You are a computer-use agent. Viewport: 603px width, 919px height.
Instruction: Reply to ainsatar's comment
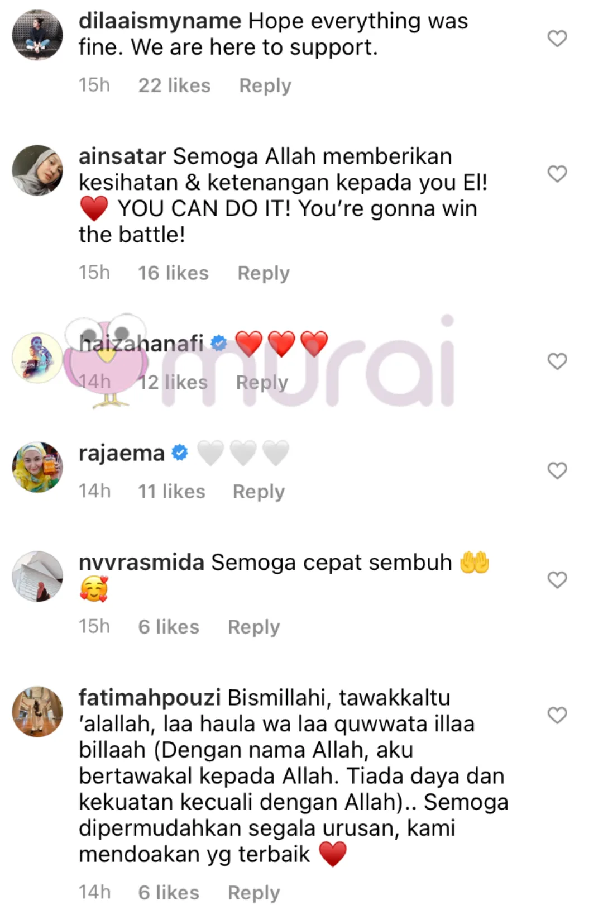coord(264,274)
